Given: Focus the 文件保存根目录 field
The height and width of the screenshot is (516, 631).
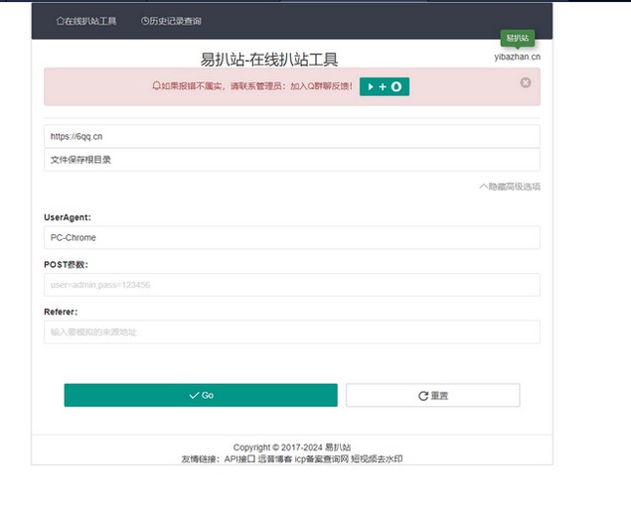Looking at the screenshot, I should tap(292, 160).
